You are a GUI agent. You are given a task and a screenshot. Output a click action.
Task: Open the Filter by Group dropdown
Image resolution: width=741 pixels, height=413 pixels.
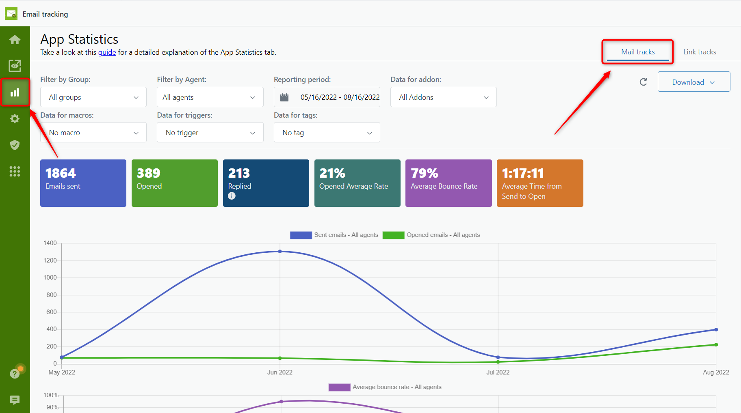click(93, 97)
